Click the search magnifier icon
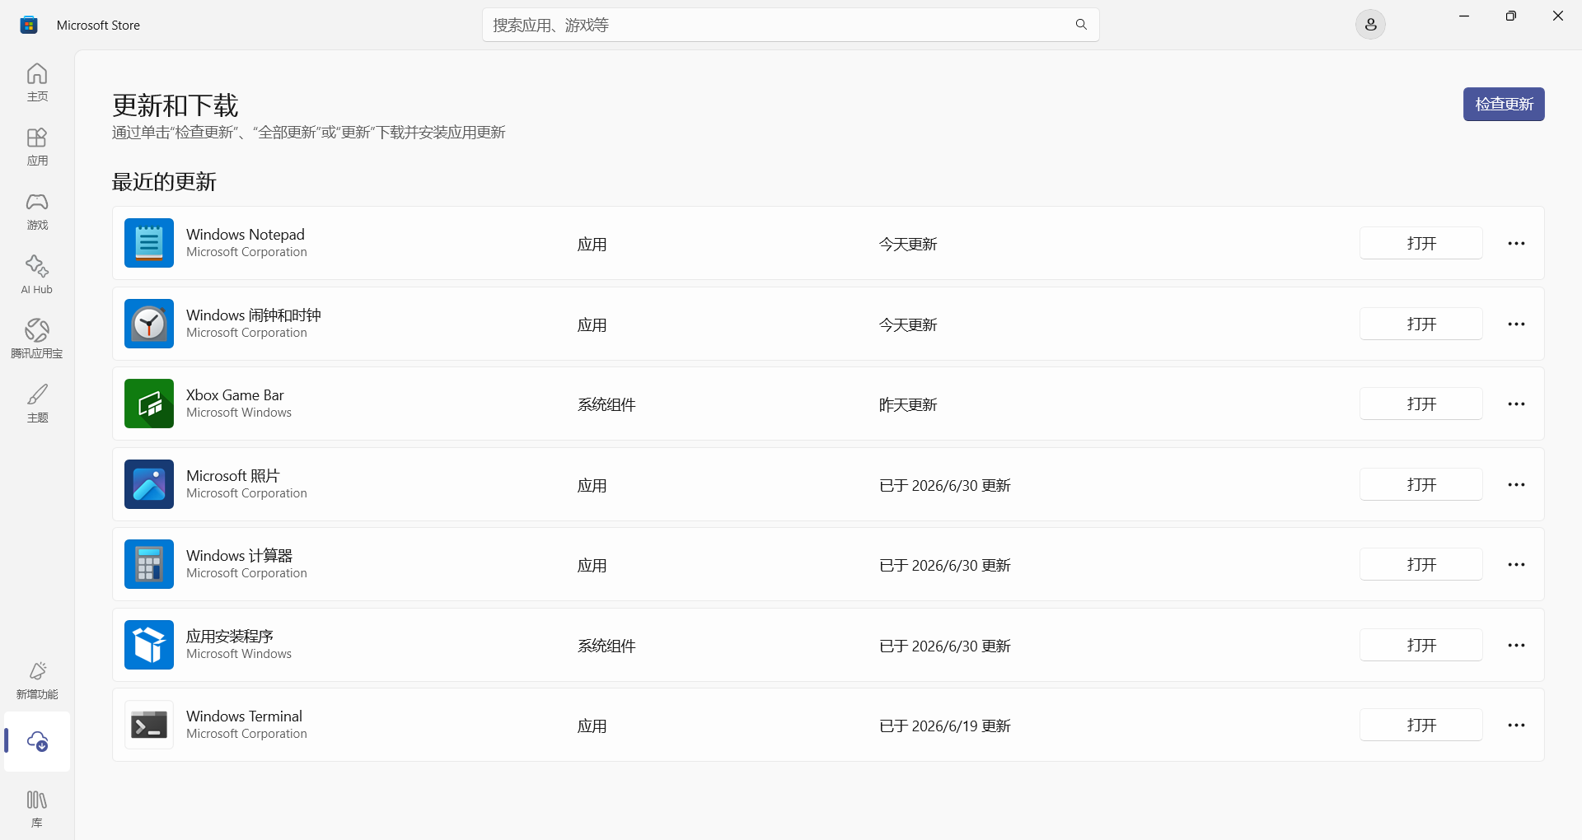 pos(1081,25)
